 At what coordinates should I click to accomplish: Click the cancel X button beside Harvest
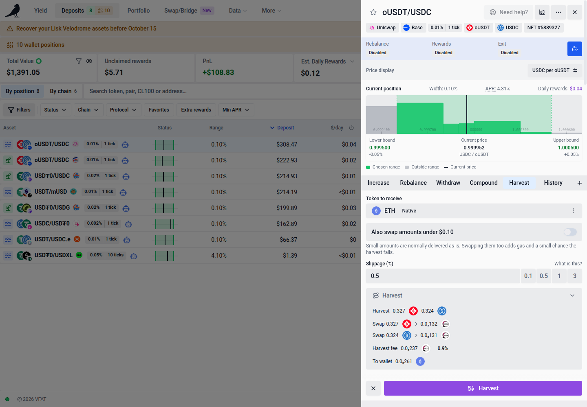tap(373, 388)
